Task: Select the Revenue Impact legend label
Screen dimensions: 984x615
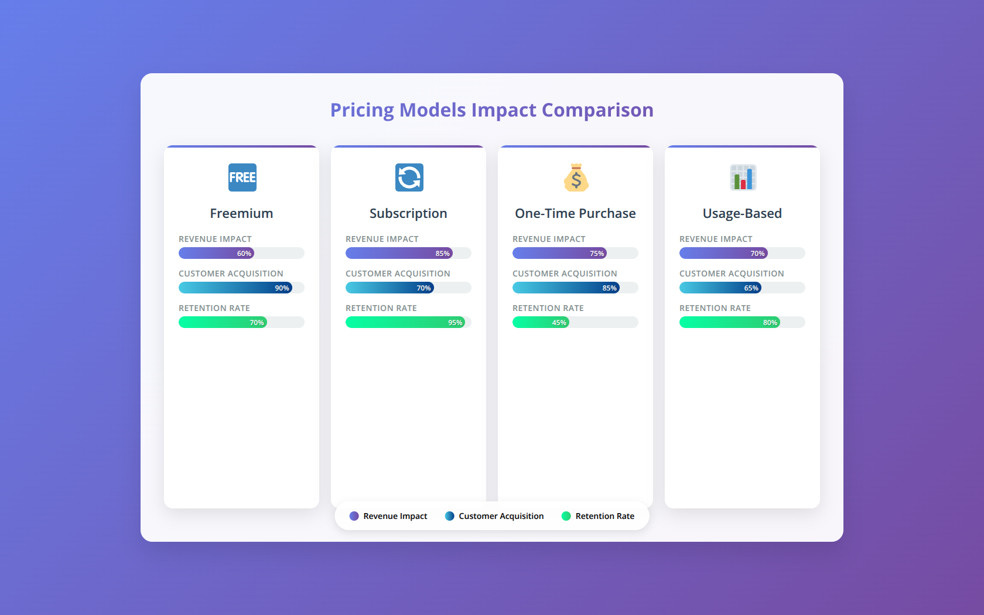Action: (x=395, y=516)
